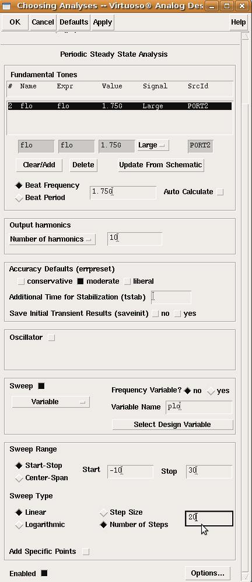
Task: Select the flo tone row
Action: tap(120, 106)
